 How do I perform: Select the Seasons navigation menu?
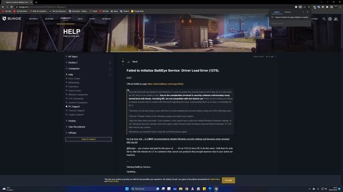49,19
